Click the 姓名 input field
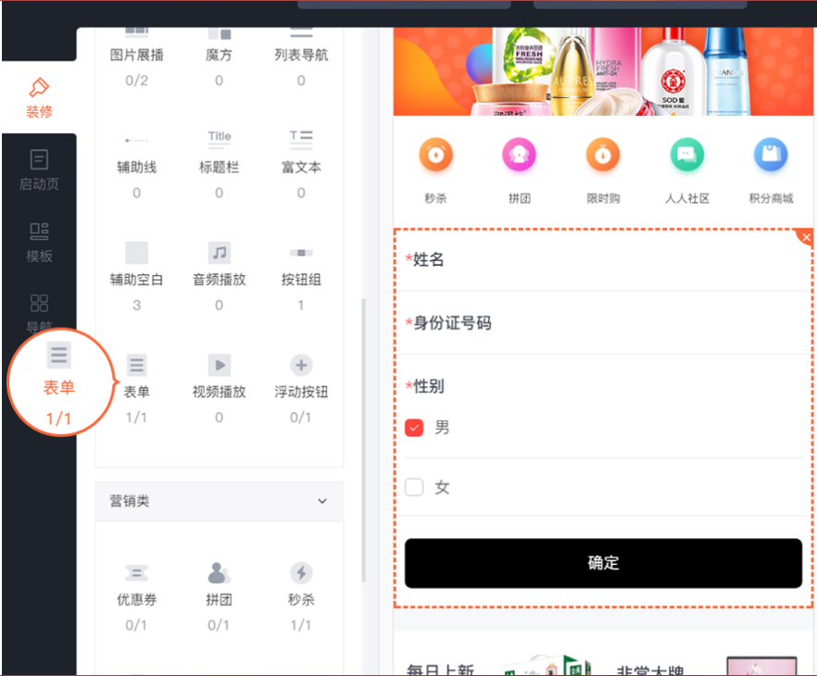This screenshot has height=676, width=817. point(603,259)
